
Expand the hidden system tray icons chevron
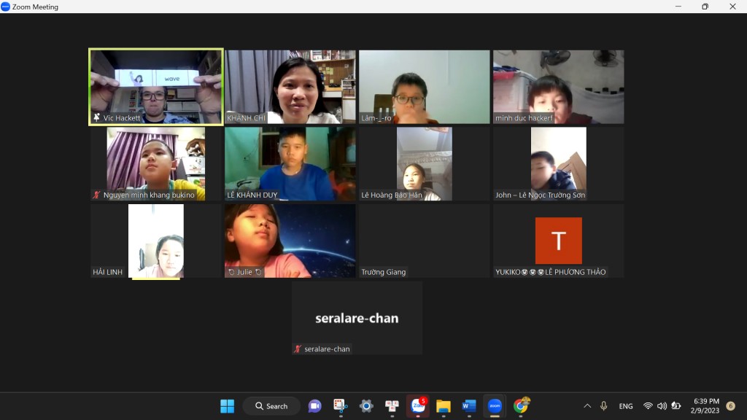(x=587, y=406)
